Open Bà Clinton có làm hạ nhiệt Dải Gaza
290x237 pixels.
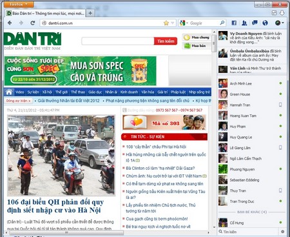point(160,168)
